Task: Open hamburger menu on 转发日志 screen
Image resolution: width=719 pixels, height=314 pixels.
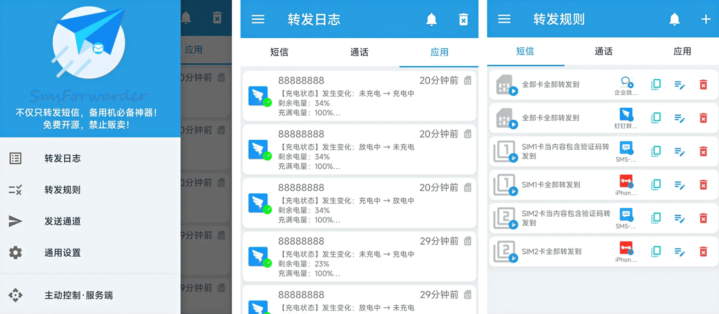Action: [x=258, y=19]
